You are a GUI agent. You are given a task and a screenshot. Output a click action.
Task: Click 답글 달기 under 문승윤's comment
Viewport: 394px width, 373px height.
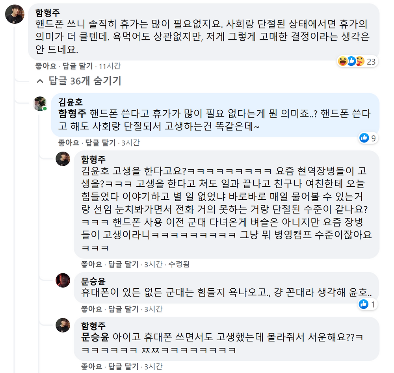123,308
